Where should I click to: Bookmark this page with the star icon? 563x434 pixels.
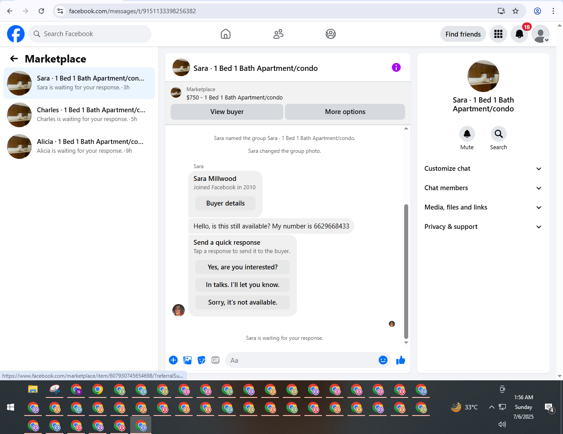(515, 11)
